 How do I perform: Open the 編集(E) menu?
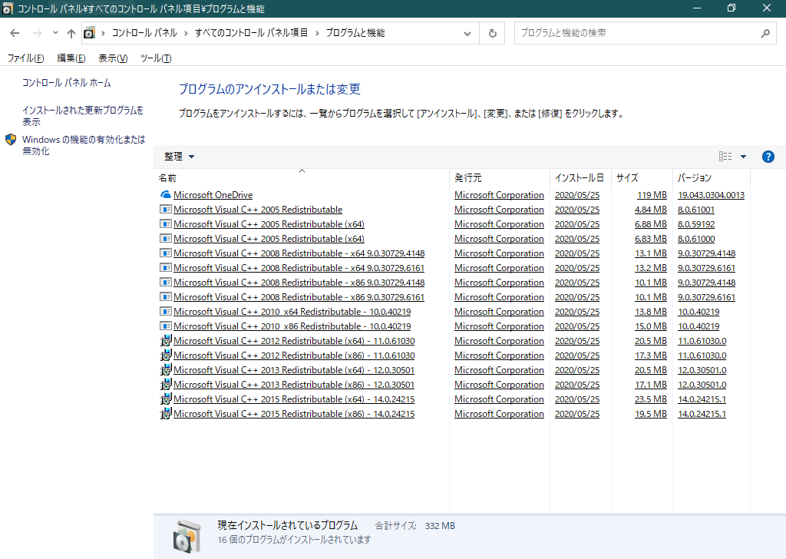[71, 58]
